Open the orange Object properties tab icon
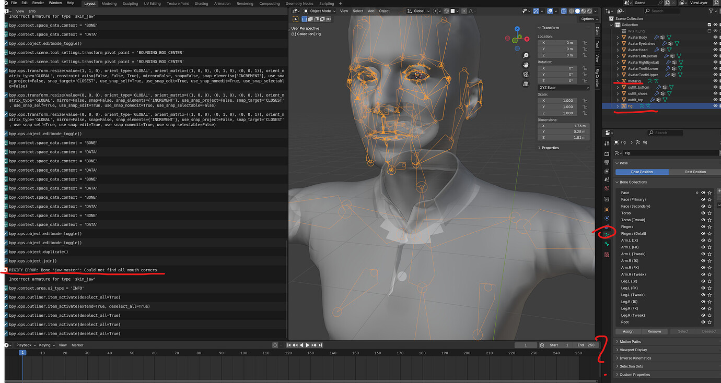Screen dimensions: 721x383 [607, 209]
